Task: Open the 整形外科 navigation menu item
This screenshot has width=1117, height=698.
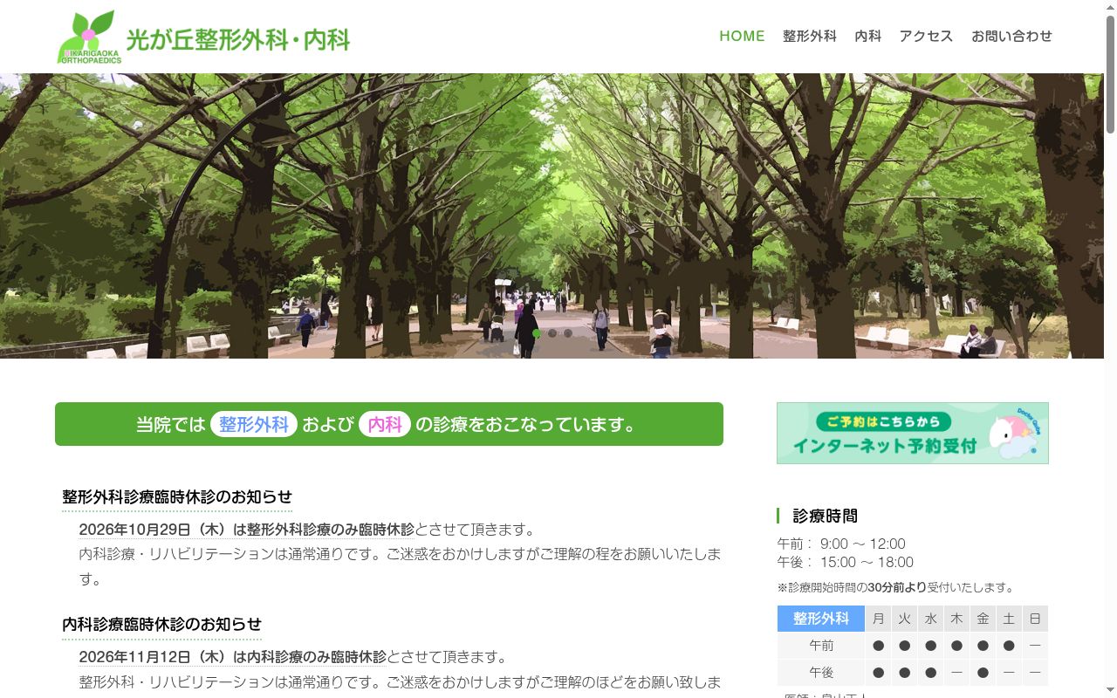Action: (x=809, y=36)
